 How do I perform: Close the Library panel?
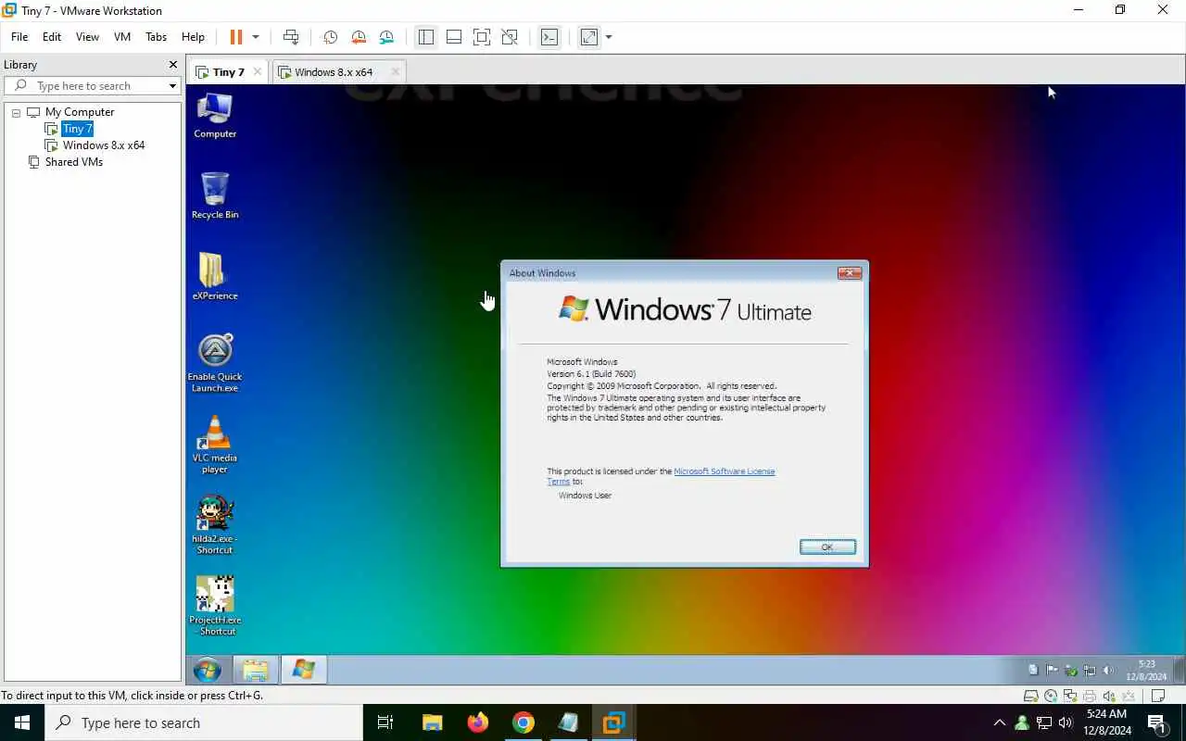pyautogui.click(x=172, y=65)
